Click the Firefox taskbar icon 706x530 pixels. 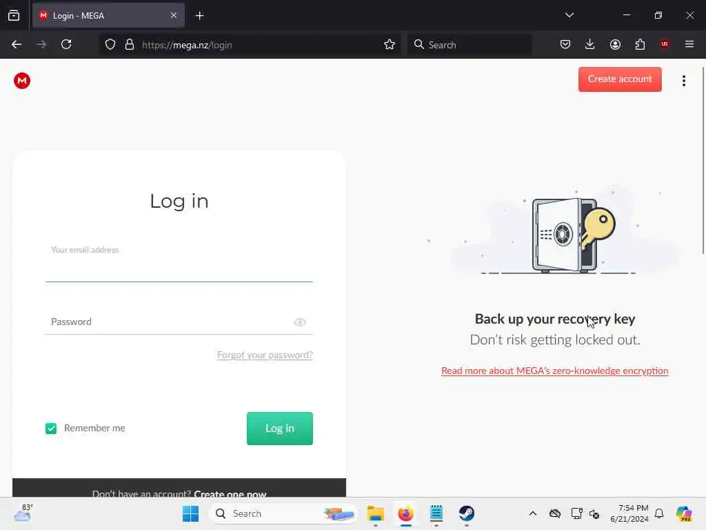coord(405,513)
